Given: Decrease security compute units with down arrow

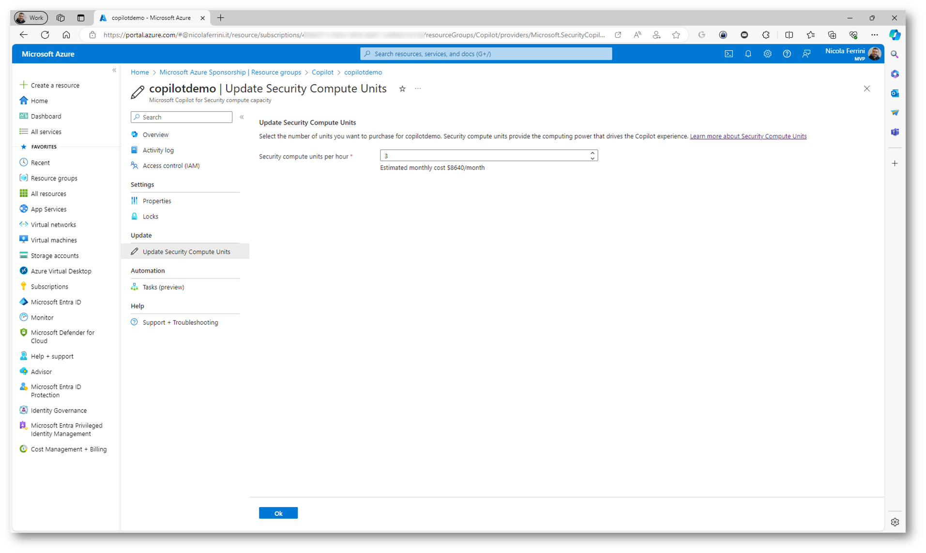Looking at the screenshot, I should tap(592, 158).
